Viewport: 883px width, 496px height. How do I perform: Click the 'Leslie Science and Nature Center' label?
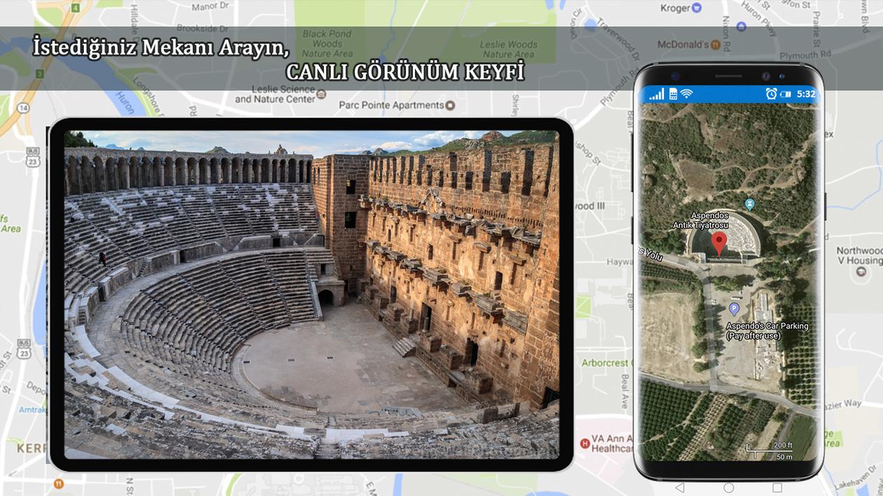coord(275,94)
